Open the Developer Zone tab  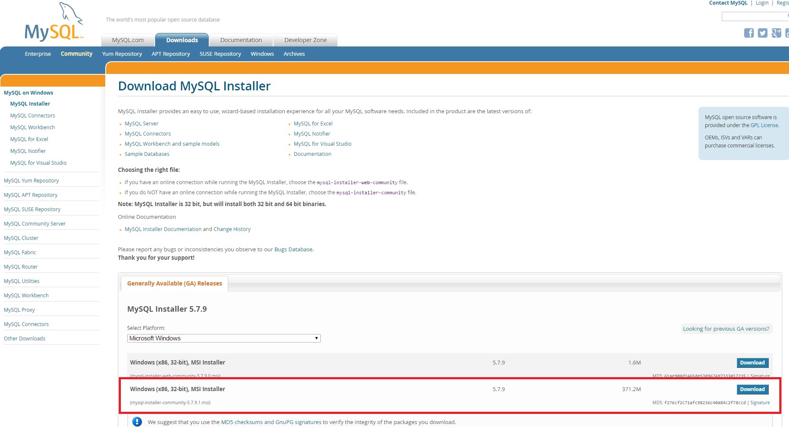[x=306, y=40]
